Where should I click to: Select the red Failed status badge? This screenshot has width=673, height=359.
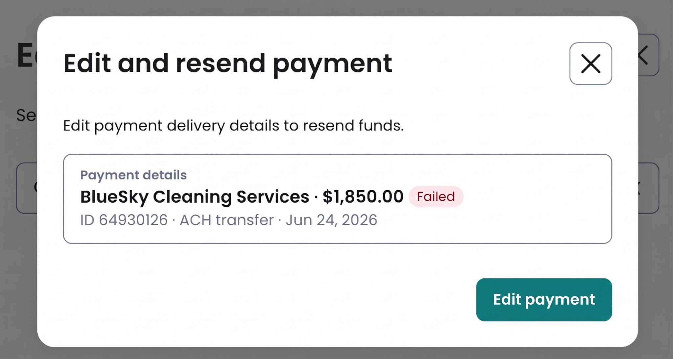pyautogui.click(x=436, y=196)
